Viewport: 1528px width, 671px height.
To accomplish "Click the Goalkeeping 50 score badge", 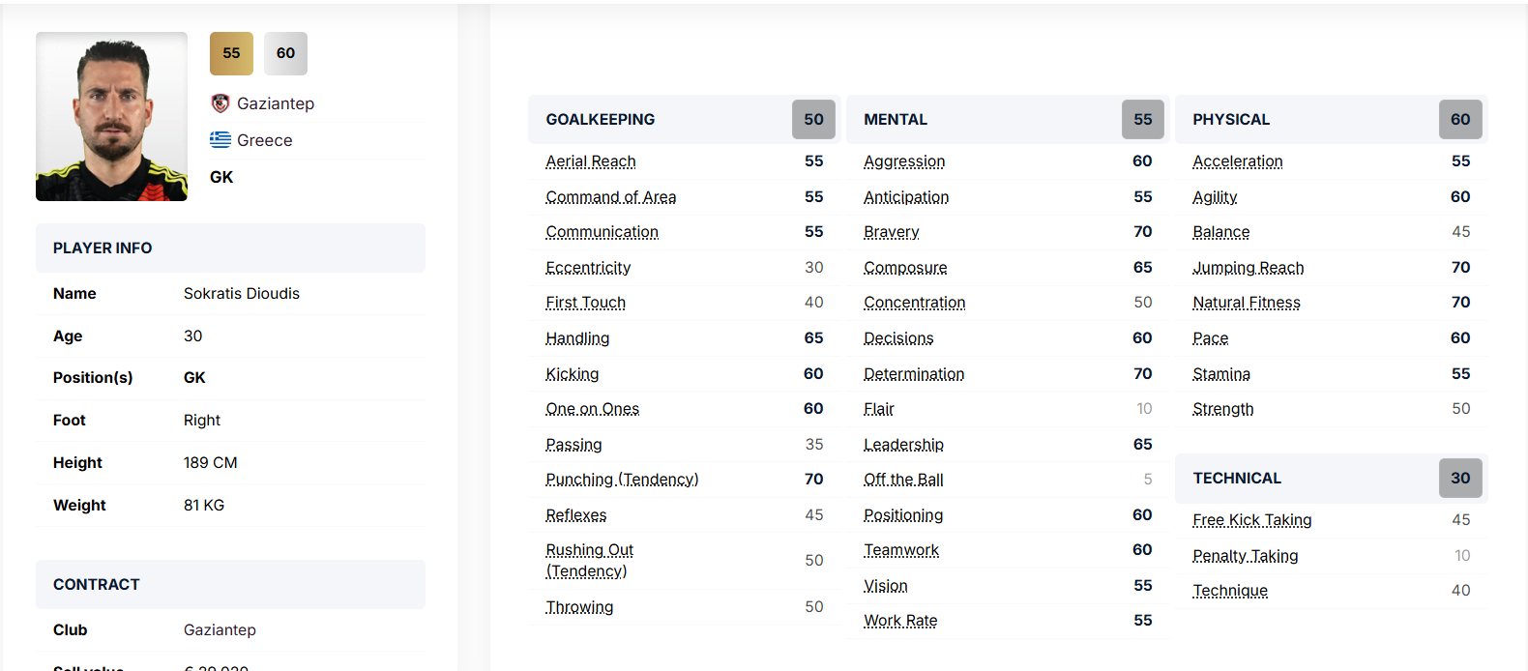I will (813, 120).
